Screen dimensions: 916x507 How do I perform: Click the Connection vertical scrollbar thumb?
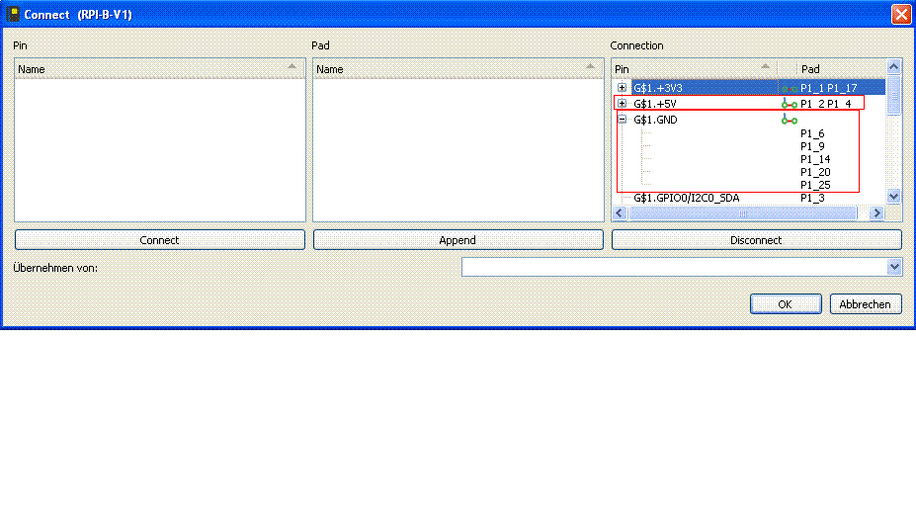[894, 95]
